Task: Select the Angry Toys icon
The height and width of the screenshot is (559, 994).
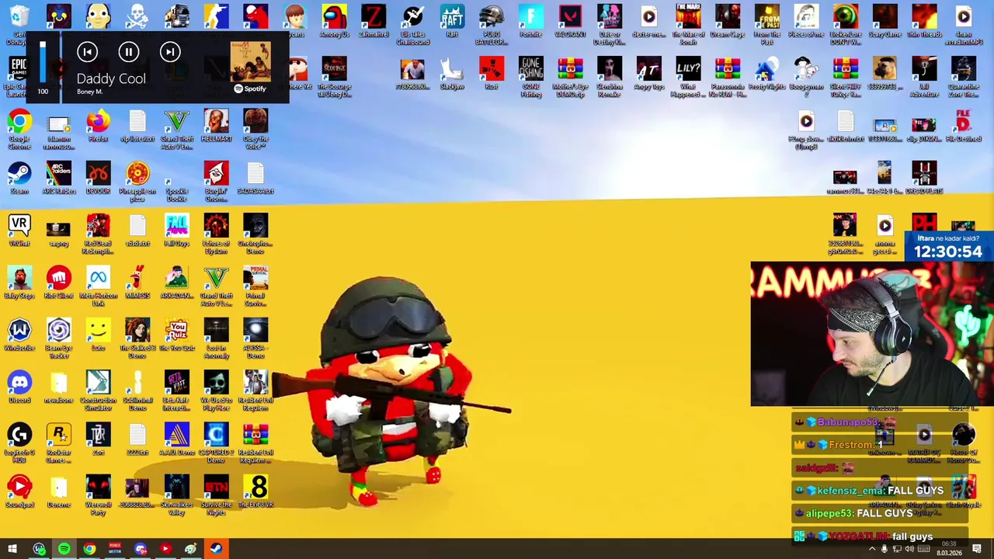Action: coord(648,74)
